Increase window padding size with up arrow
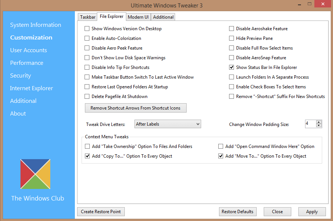333x221 pixels. (318, 122)
